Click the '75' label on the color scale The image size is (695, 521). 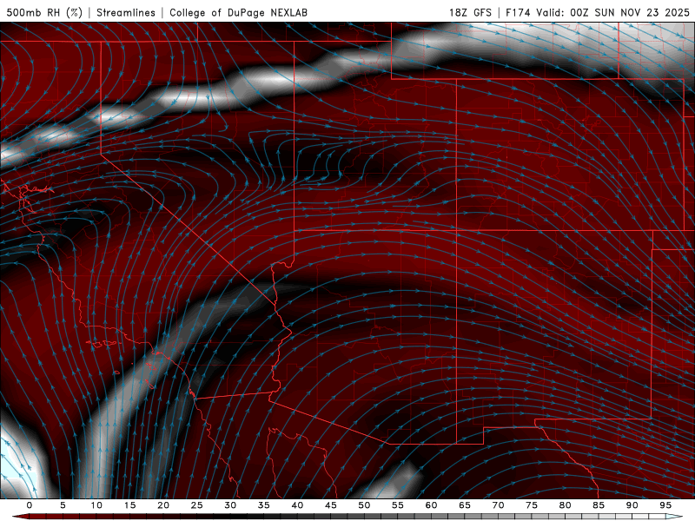(x=532, y=505)
